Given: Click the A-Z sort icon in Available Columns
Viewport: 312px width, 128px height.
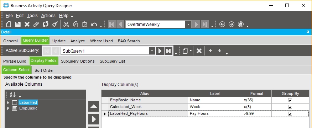Looking at the screenshot, I should [13, 95].
